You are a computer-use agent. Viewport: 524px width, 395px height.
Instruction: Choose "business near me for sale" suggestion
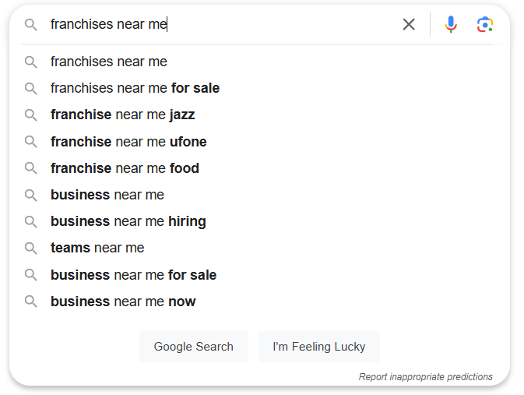pyautogui.click(x=133, y=275)
